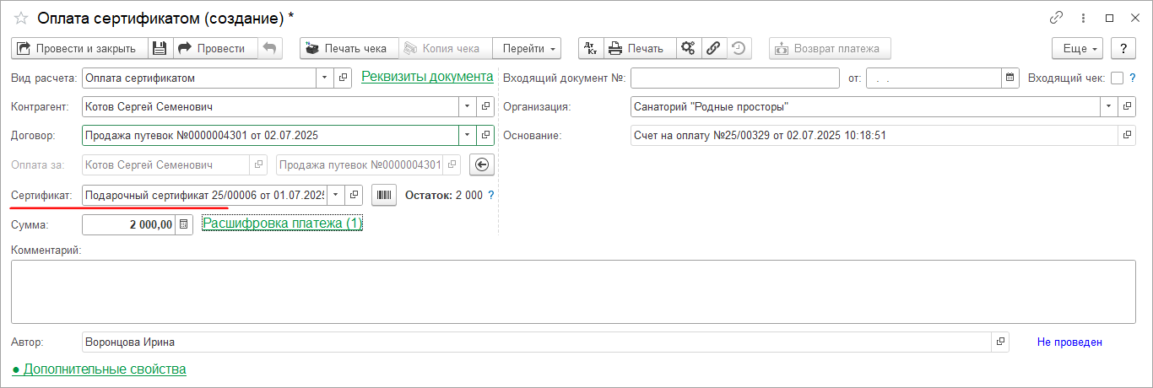This screenshot has width=1153, height=388.
Task: Expand the Договор dropdown list
Action: point(468,135)
